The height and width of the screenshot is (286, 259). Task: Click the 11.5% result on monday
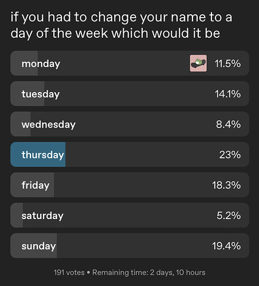pyautogui.click(x=227, y=63)
